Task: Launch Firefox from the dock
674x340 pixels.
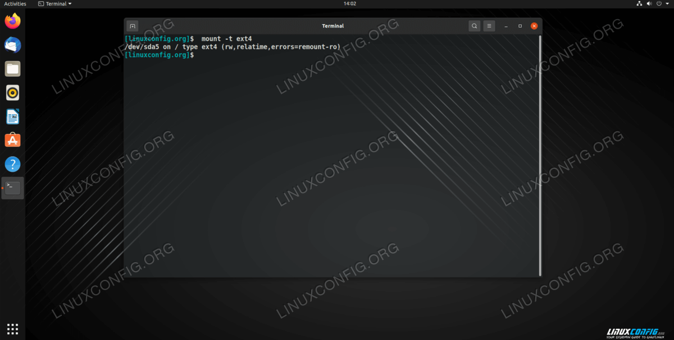Action: [12, 21]
